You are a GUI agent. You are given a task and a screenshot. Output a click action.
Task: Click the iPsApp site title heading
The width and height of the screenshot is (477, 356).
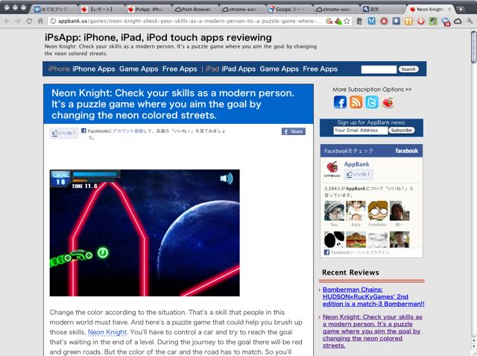158,37
